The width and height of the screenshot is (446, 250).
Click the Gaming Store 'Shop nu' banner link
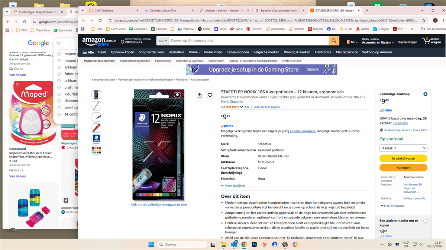pyautogui.click(x=313, y=69)
